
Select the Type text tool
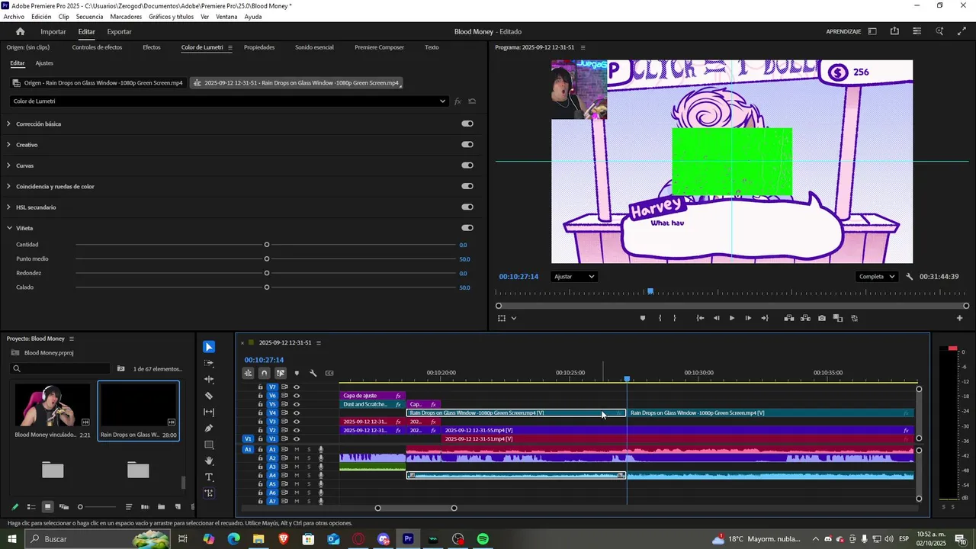point(209,477)
